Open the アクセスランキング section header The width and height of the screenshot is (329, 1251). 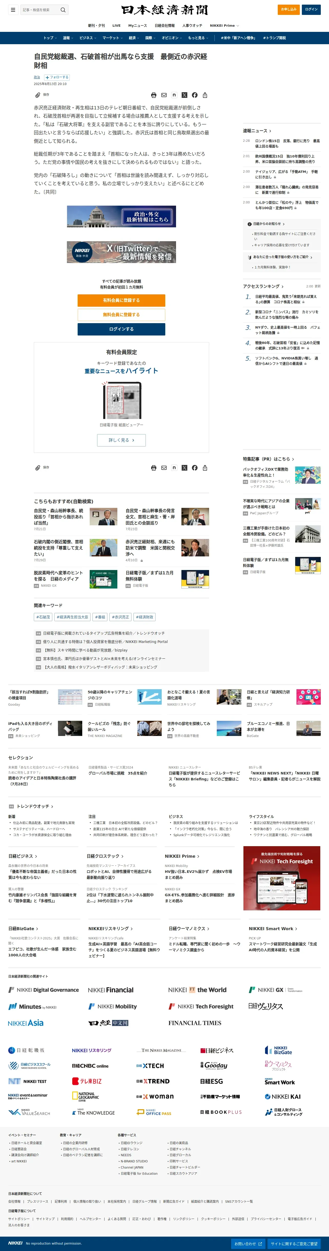click(x=263, y=286)
